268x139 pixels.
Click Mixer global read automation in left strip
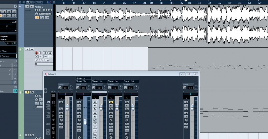tap(48, 113)
